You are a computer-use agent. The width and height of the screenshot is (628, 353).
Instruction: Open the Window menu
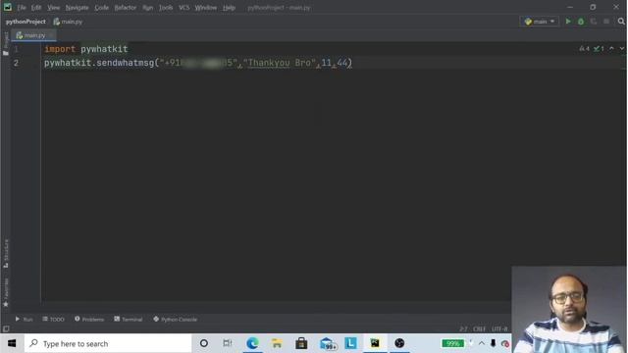pyautogui.click(x=206, y=8)
